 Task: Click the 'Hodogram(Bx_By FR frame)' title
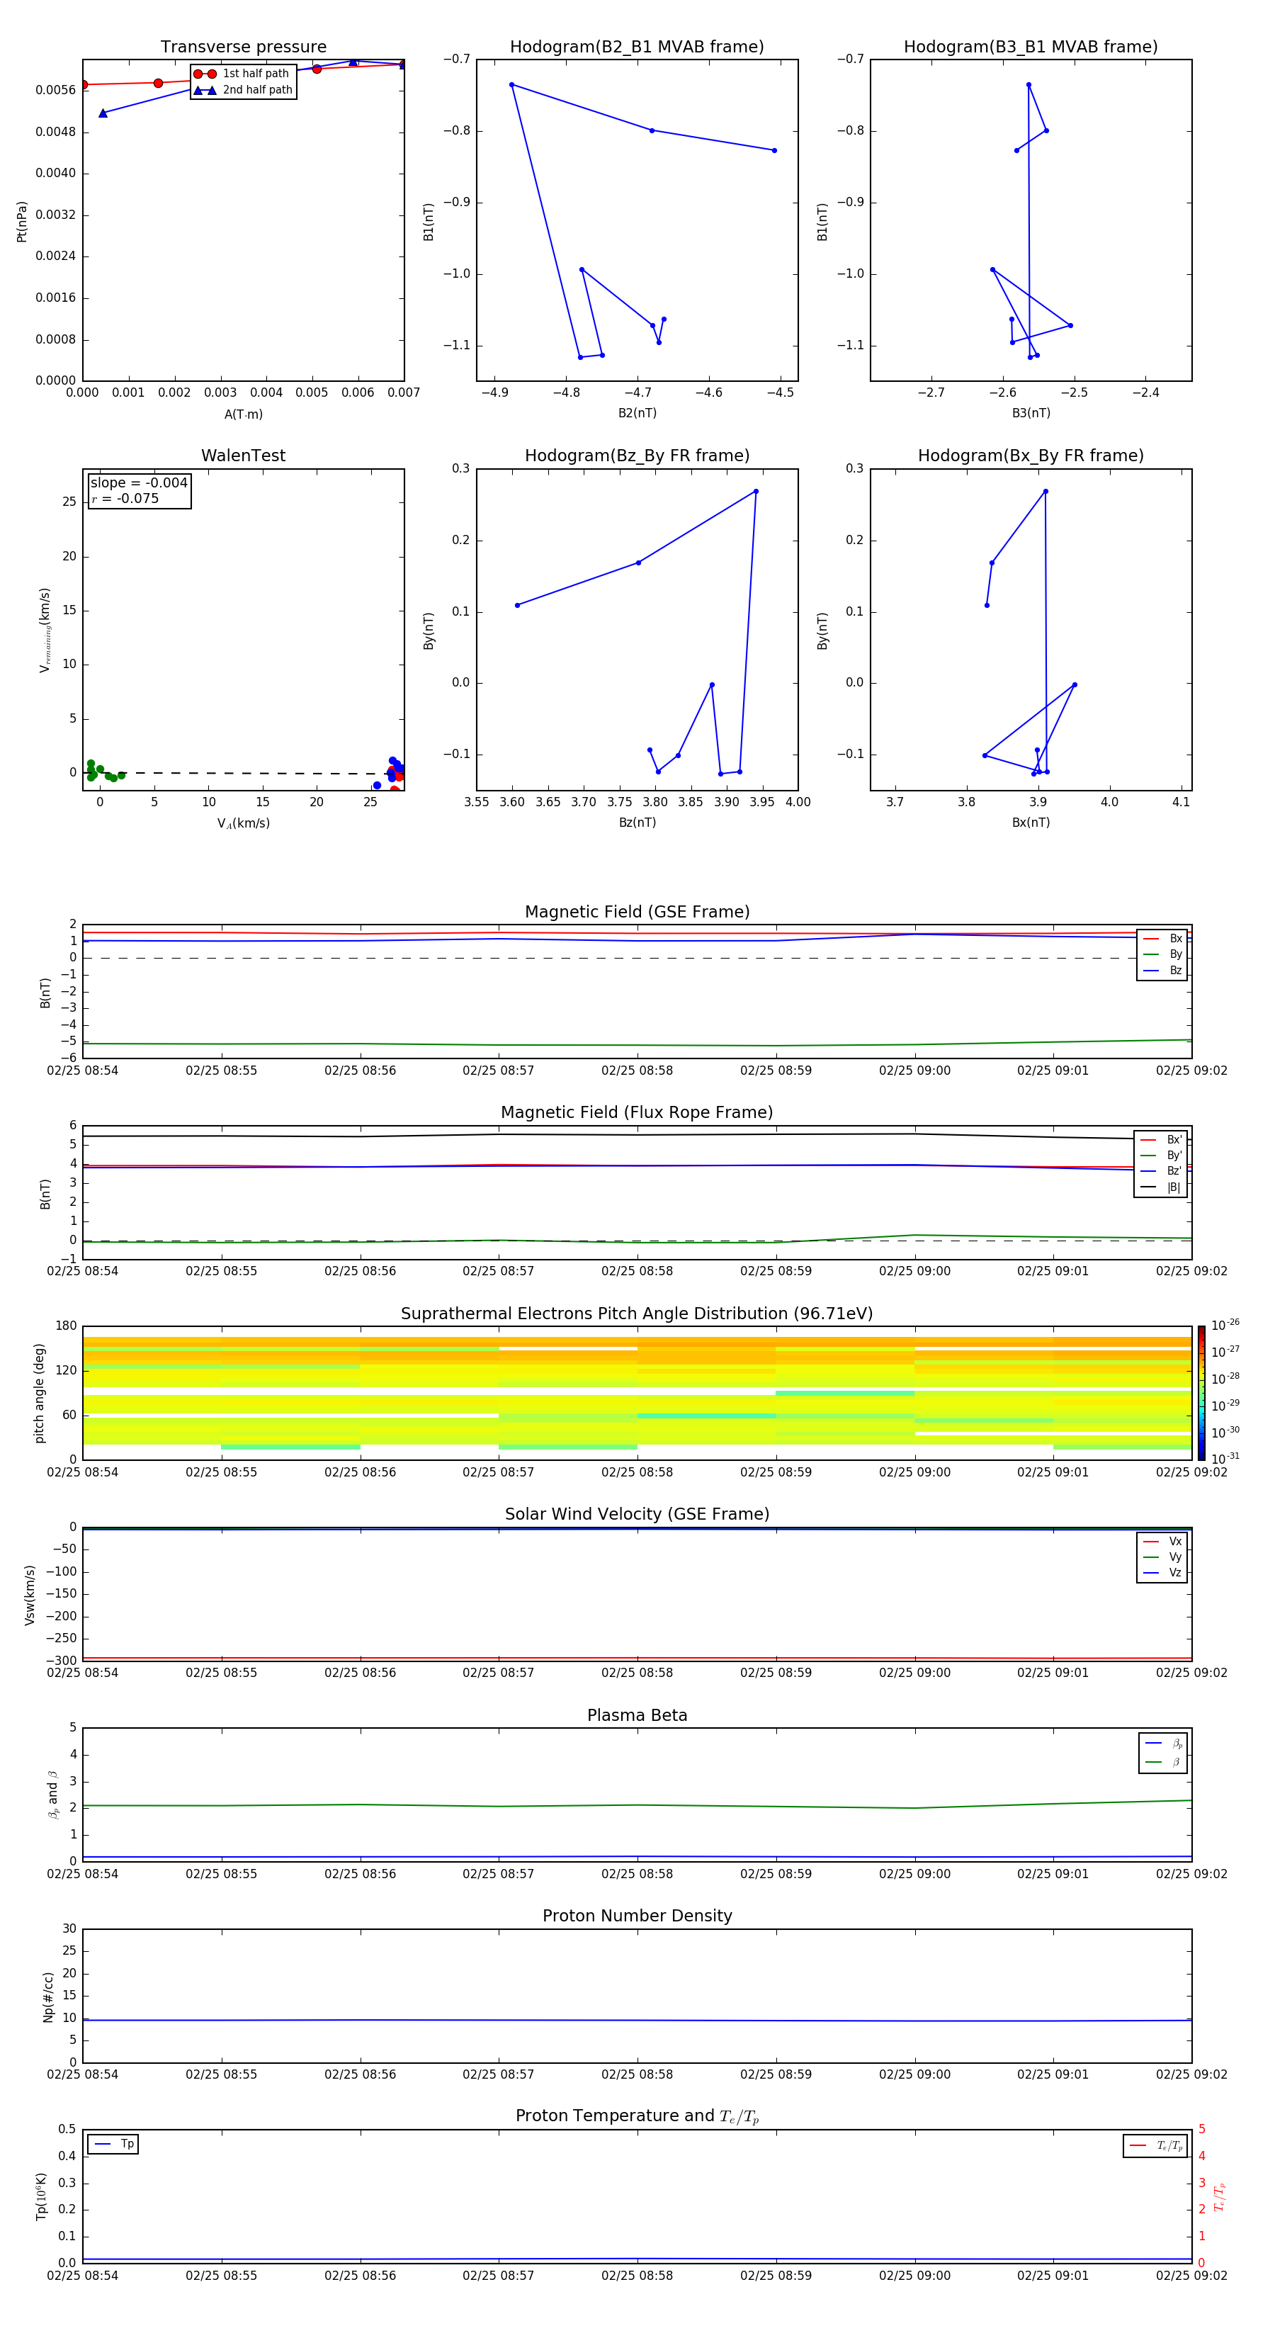1031,456
